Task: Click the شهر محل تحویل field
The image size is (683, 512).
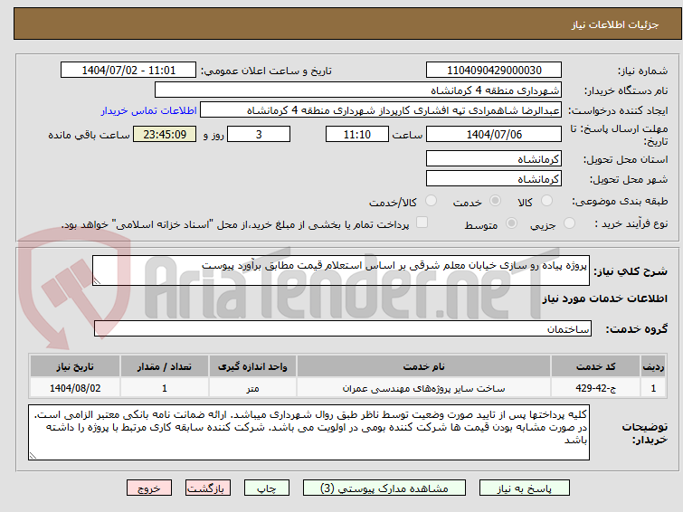Action: (x=494, y=178)
